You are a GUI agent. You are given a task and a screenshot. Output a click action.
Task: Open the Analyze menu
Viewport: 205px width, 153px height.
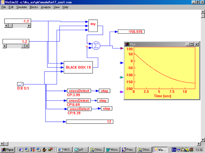click(x=46, y=7)
